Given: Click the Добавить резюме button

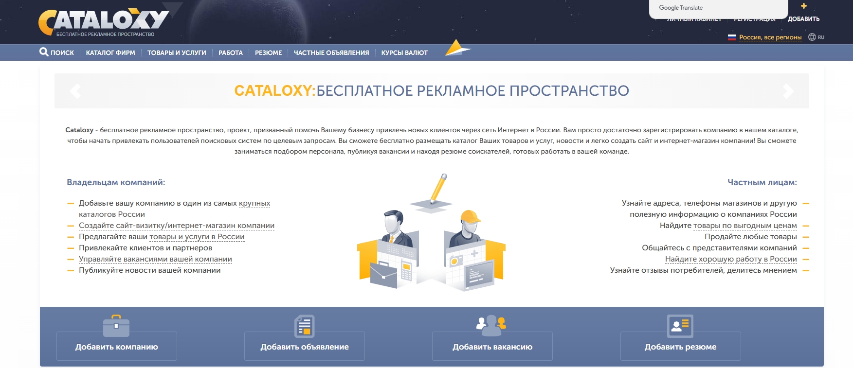Looking at the screenshot, I should coord(681,346).
